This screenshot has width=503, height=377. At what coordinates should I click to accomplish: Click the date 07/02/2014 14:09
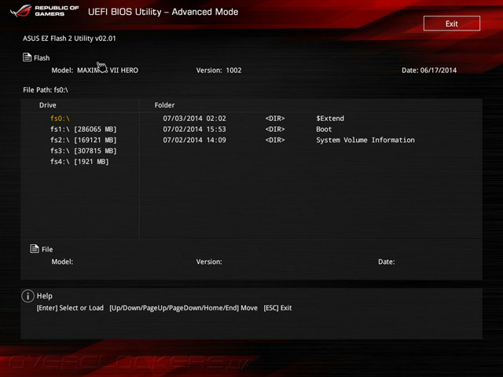pyautogui.click(x=194, y=140)
